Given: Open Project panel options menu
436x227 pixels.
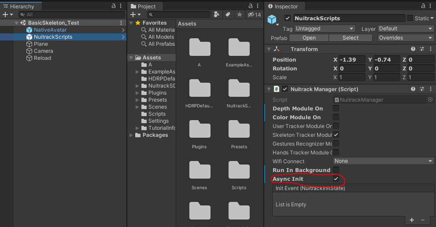Looking at the screenshot, I should [x=258, y=6].
